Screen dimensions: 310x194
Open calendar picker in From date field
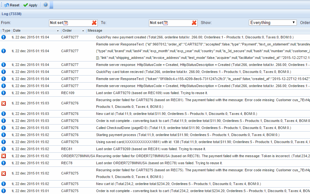pyautogui.click(x=66, y=23)
